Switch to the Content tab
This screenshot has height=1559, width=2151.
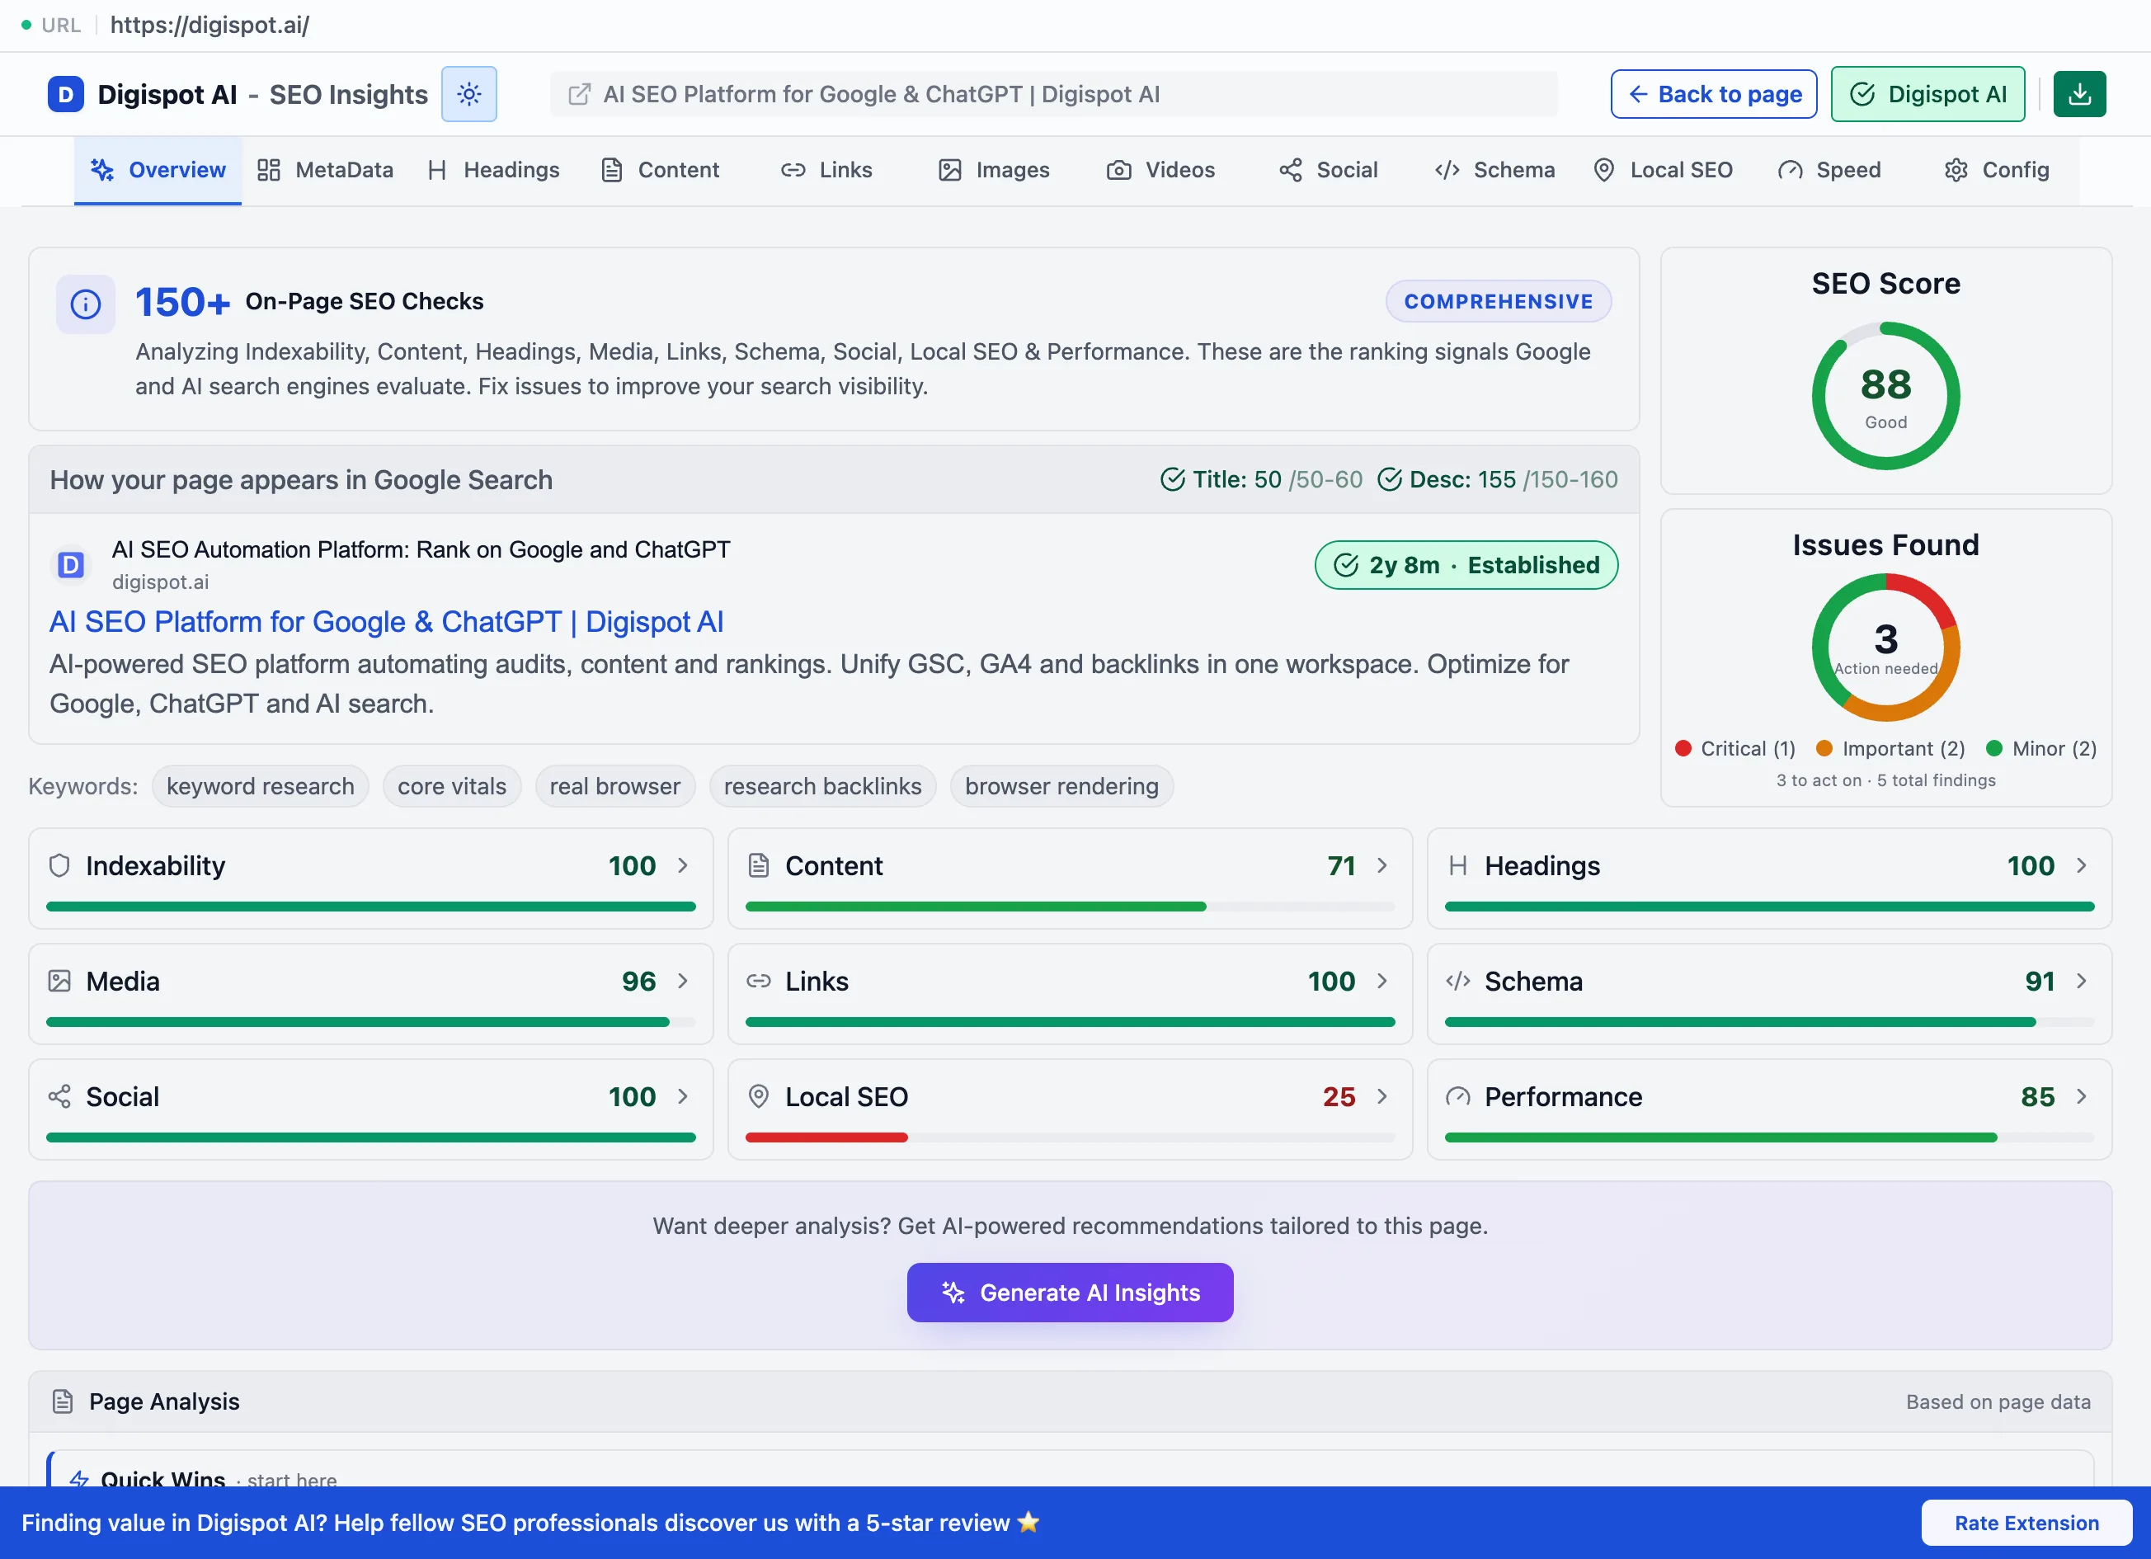click(661, 170)
